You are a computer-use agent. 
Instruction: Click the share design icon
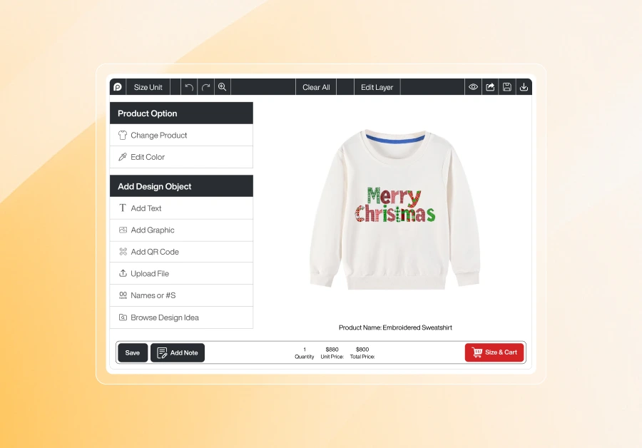490,87
